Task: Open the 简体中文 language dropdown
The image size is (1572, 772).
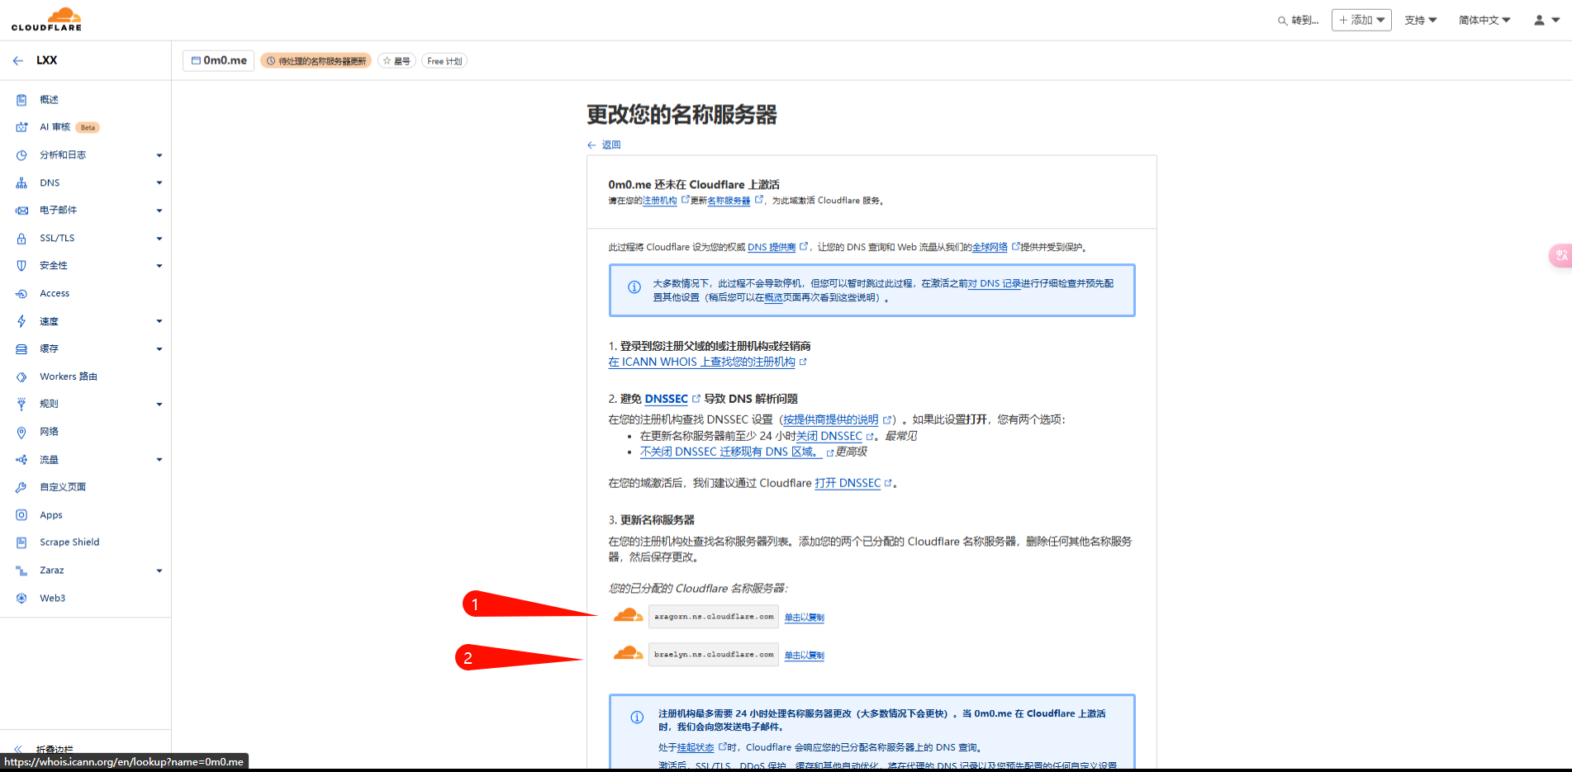Action: [x=1484, y=20]
